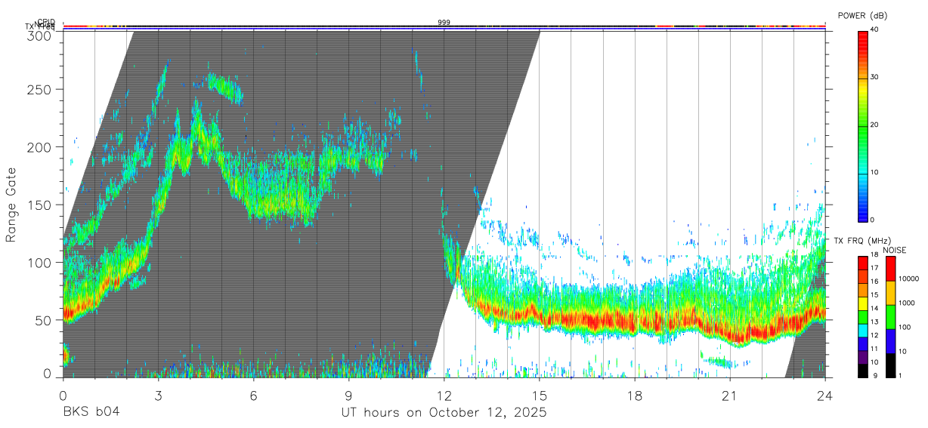Pick the 14 tick on the TX FRQ scale

pos(874,309)
